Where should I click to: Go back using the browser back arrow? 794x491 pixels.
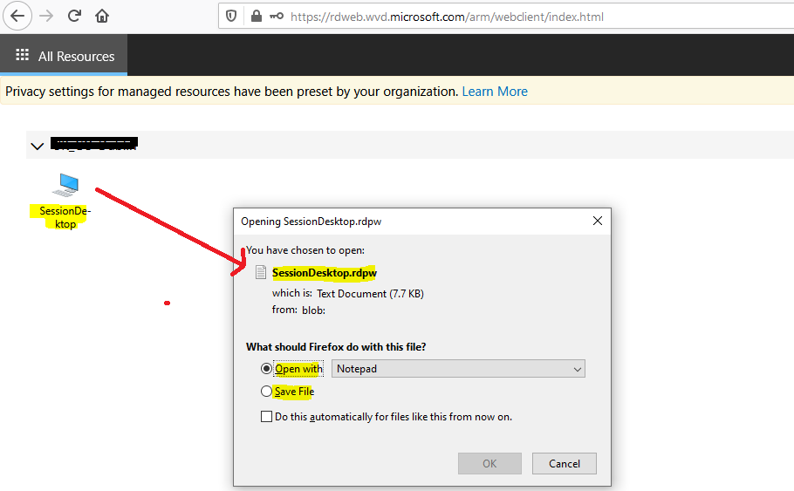(x=17, y=17)
